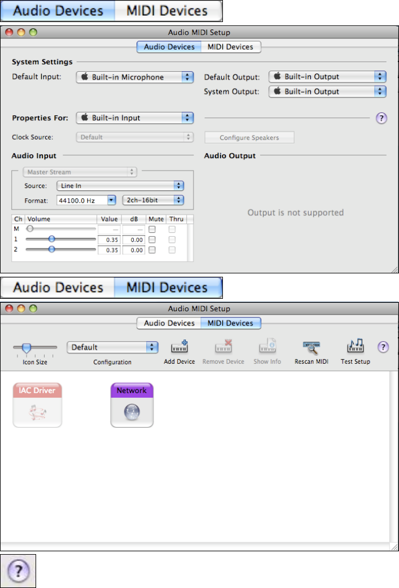399x588 pixels.
Task: Click the Test Setup icon
Action: [355, 346]
